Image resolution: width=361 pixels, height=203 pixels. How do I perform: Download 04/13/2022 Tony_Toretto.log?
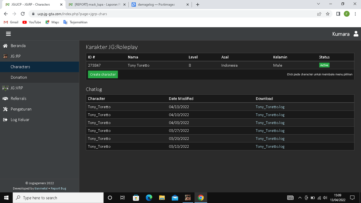[x=270, y=107]
